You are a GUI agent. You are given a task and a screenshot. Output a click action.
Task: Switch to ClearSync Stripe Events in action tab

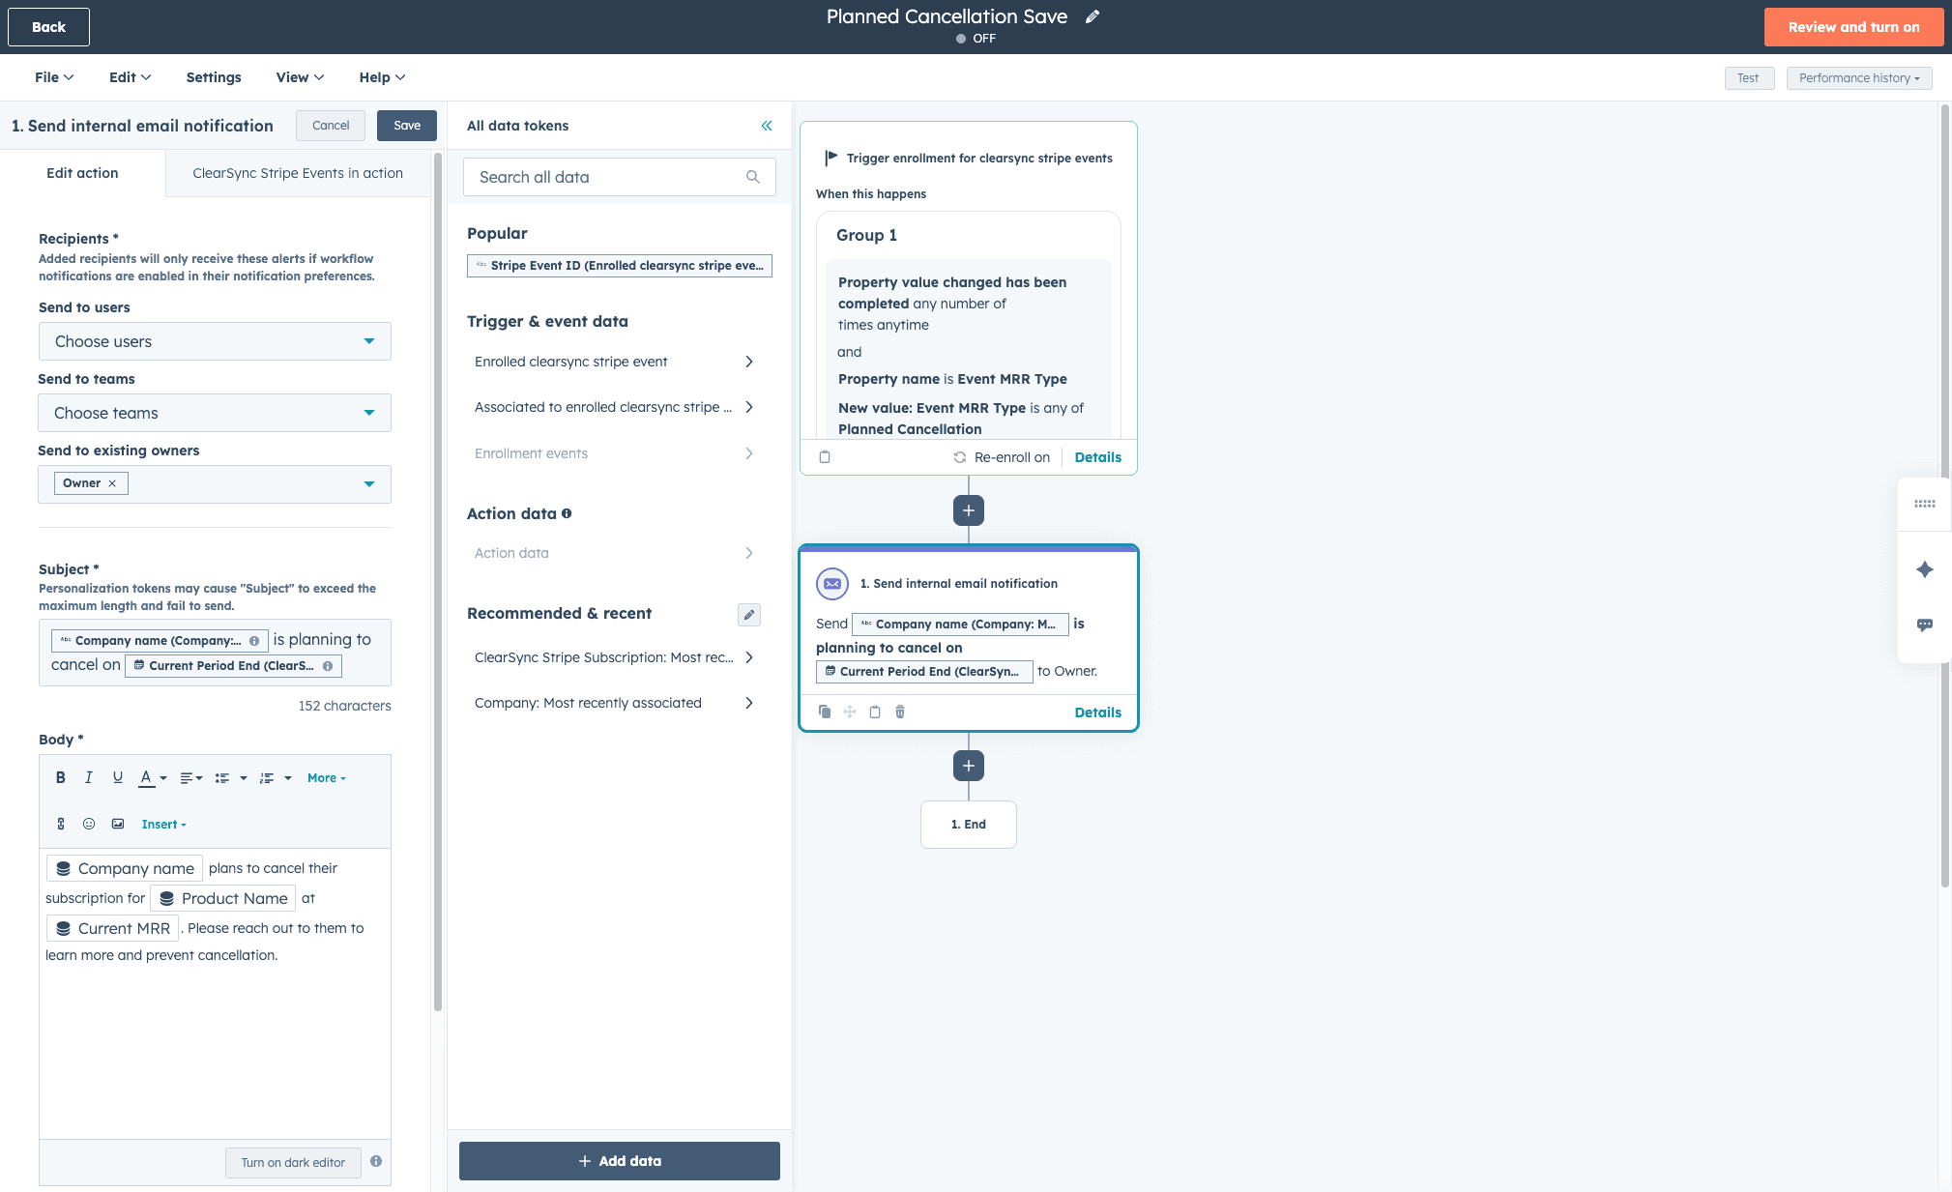click(x=298, y=173)
